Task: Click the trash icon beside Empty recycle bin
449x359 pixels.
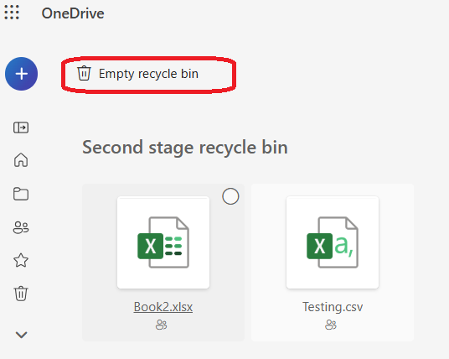Action: click(x=84, y=73)
